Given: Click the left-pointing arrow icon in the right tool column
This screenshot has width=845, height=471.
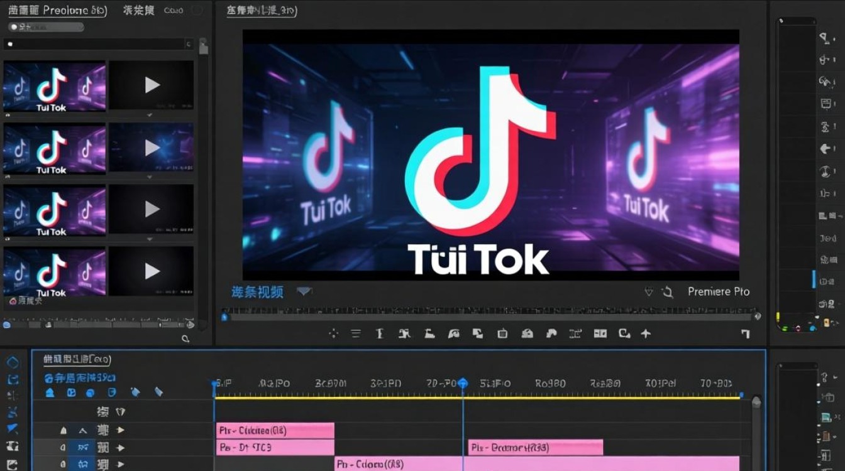Looking at the screenshot, I should (x=826, y=149).
